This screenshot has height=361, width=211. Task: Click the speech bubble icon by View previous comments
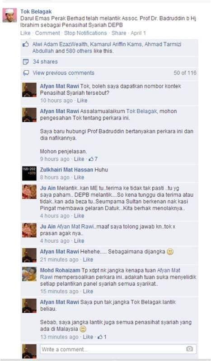[x=26, y=73]
